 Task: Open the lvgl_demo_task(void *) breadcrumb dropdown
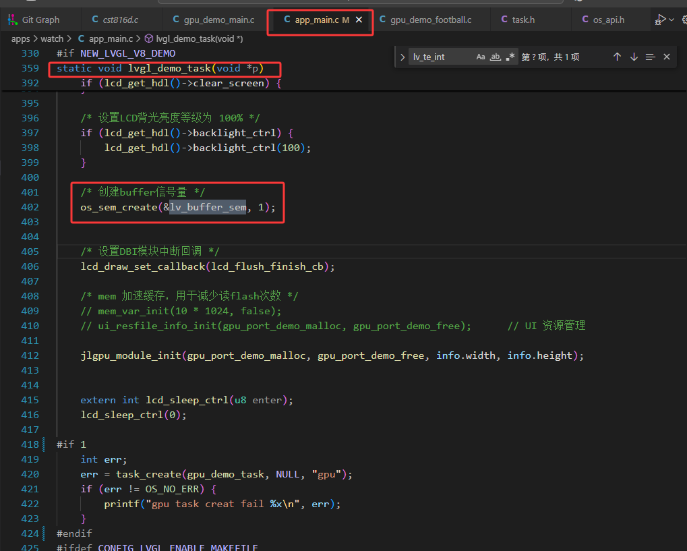coord(200,38)
